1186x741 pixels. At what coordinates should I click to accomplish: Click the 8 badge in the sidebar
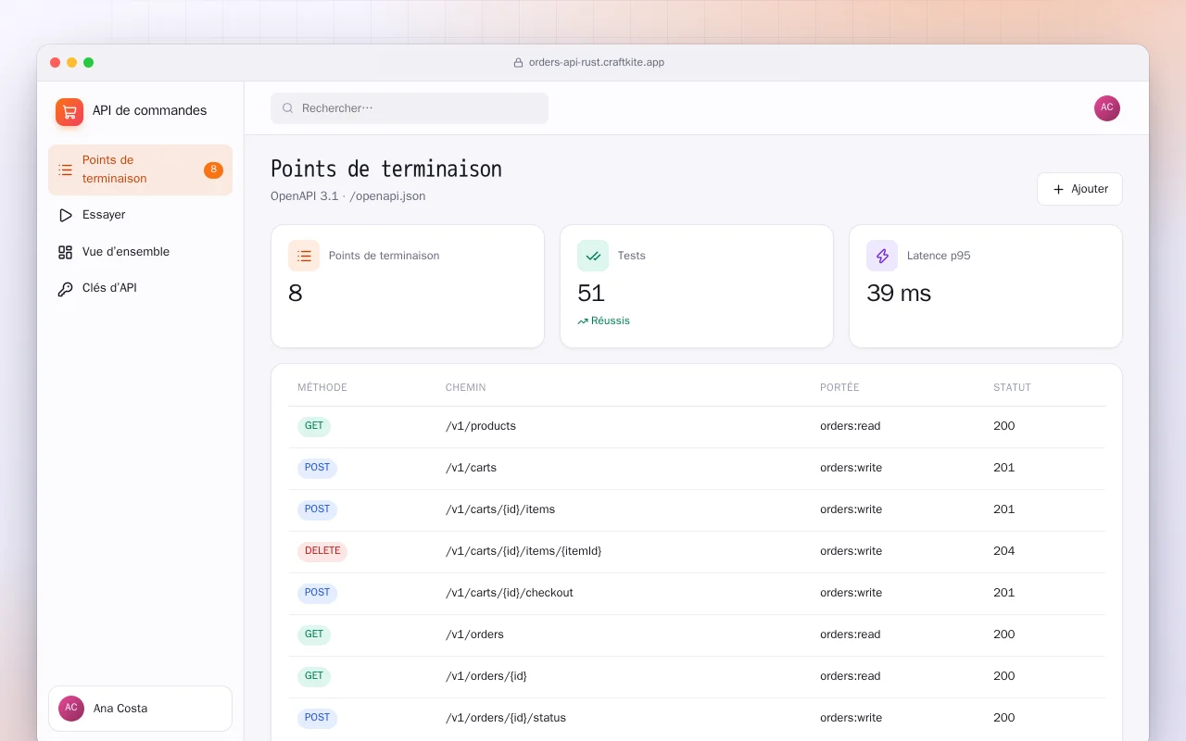coord(213,170)
